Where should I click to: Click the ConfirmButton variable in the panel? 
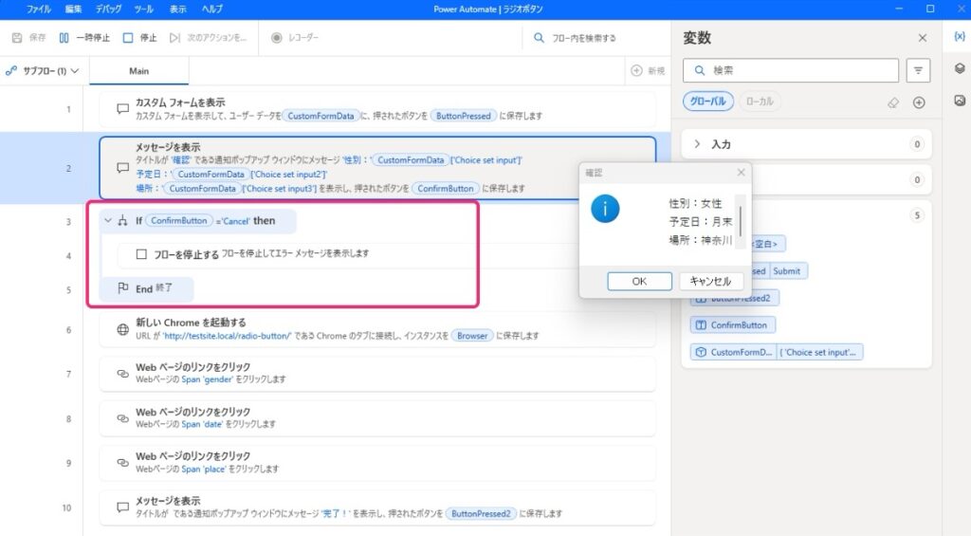coord(733,324)
